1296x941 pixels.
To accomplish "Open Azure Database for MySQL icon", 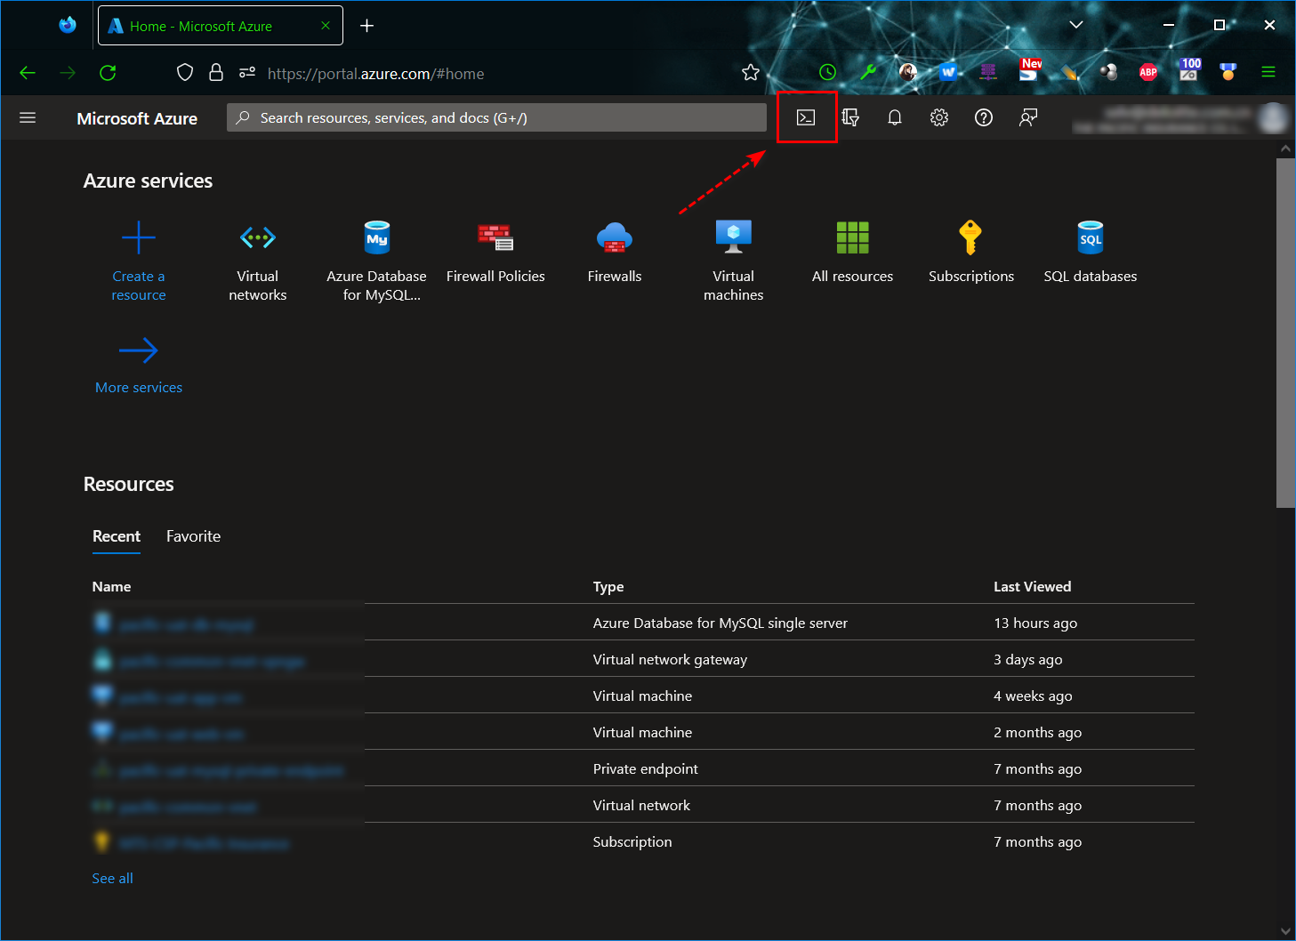I will point(377,237).
